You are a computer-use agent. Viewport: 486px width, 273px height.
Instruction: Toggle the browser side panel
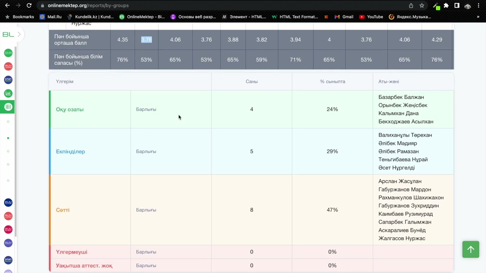457,6
